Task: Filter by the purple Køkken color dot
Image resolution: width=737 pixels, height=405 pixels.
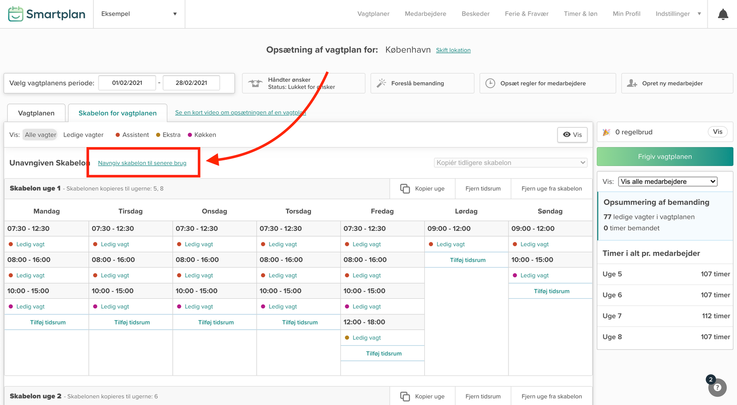Action: pyautogui.click(x=190, y=135)
